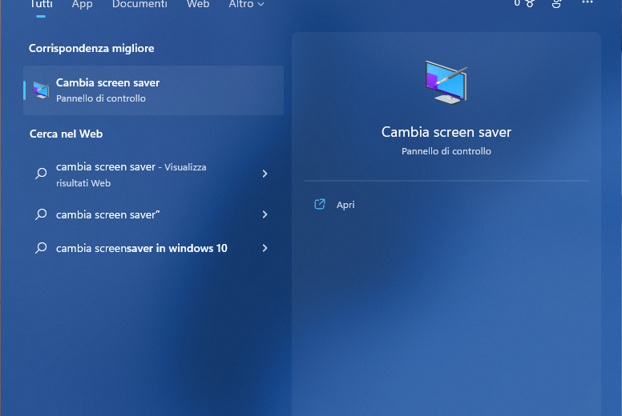Click the search icon beside cambia screen saver” suggestion
This screenshot has height=416, width=622.
tap(41, 214)
